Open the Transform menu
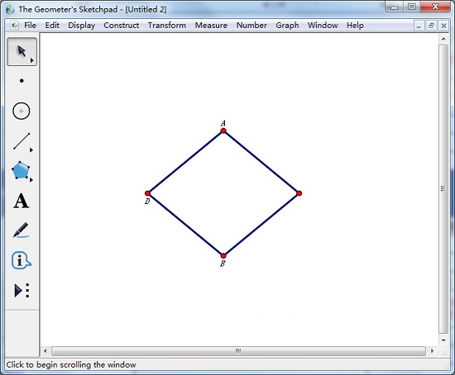This screenshot has height=375, width=455. 167,26
